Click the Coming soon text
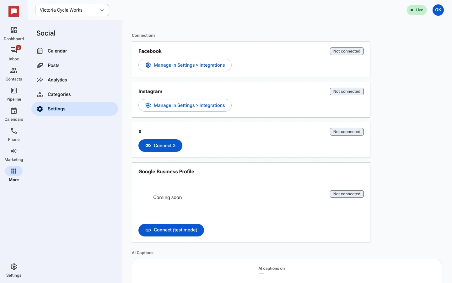 168,197
